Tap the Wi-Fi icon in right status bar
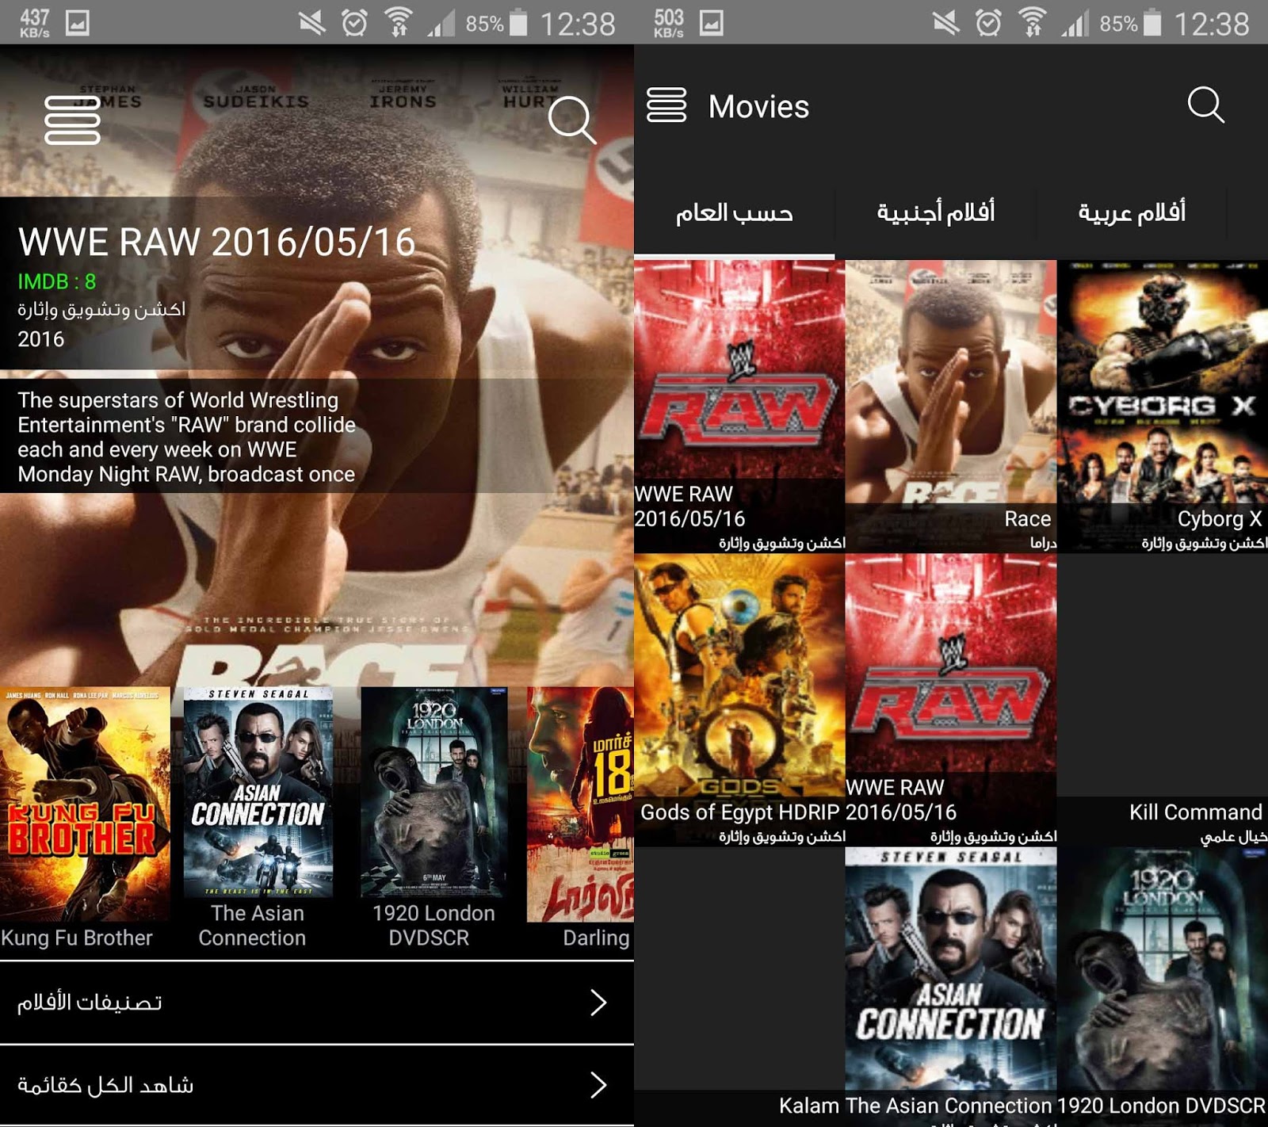The image size is (1268, 1127). 1032,23
